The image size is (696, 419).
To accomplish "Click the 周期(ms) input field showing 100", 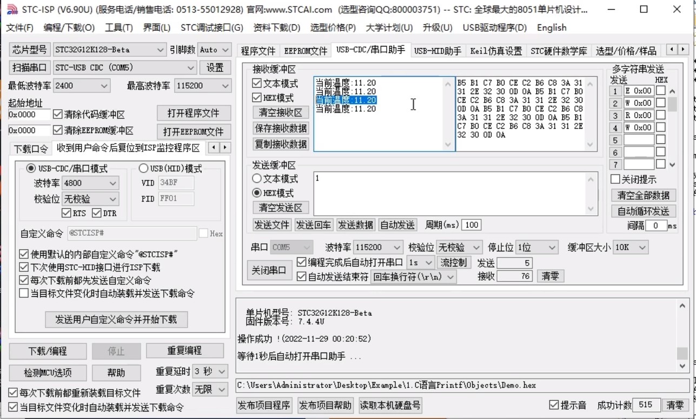I will pos(472,225).
